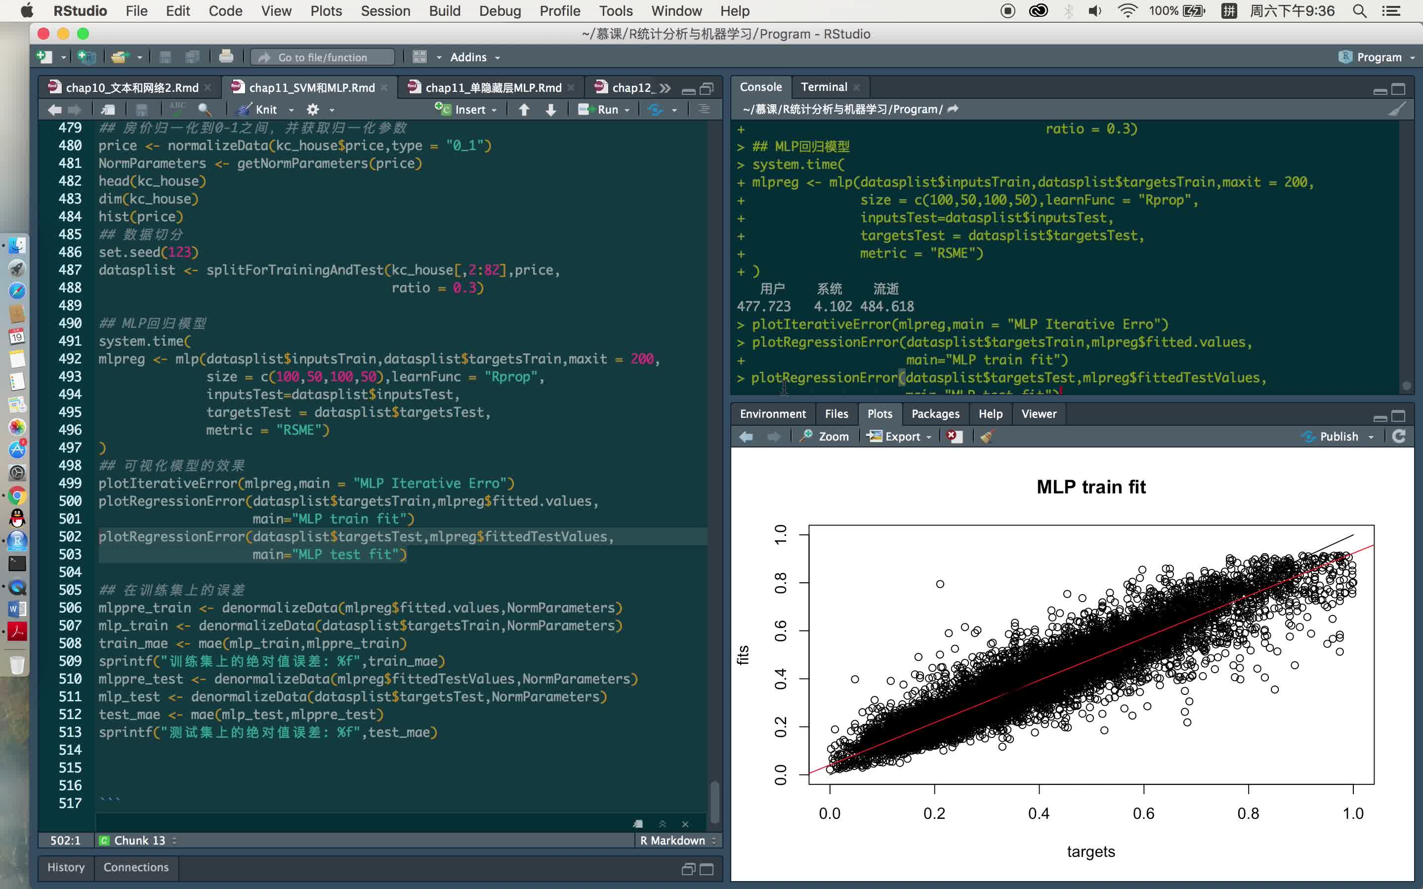1423x889 pixels.
Task: Expand the new file type dropdown arrow
Action: [63, 58]
